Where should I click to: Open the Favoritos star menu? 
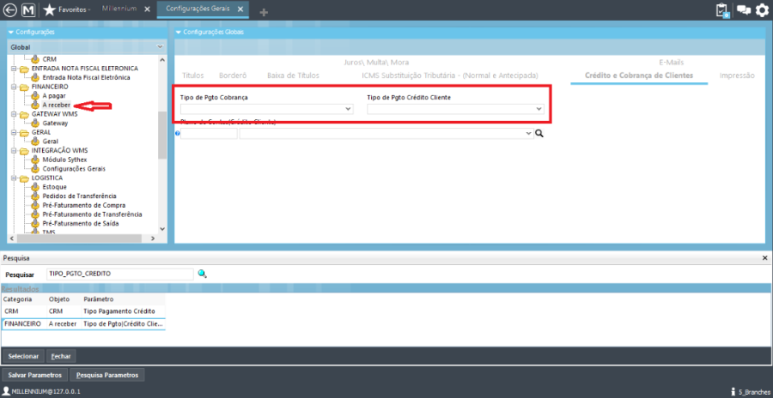(x=66, y=9)
